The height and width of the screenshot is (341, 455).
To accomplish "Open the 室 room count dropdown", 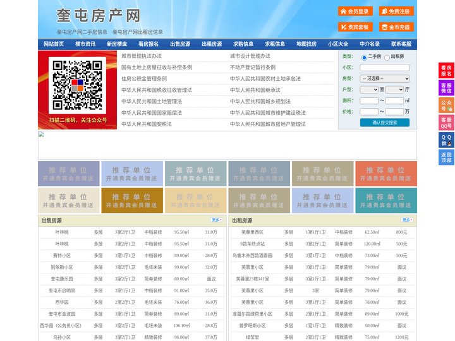I will (369, 90).
